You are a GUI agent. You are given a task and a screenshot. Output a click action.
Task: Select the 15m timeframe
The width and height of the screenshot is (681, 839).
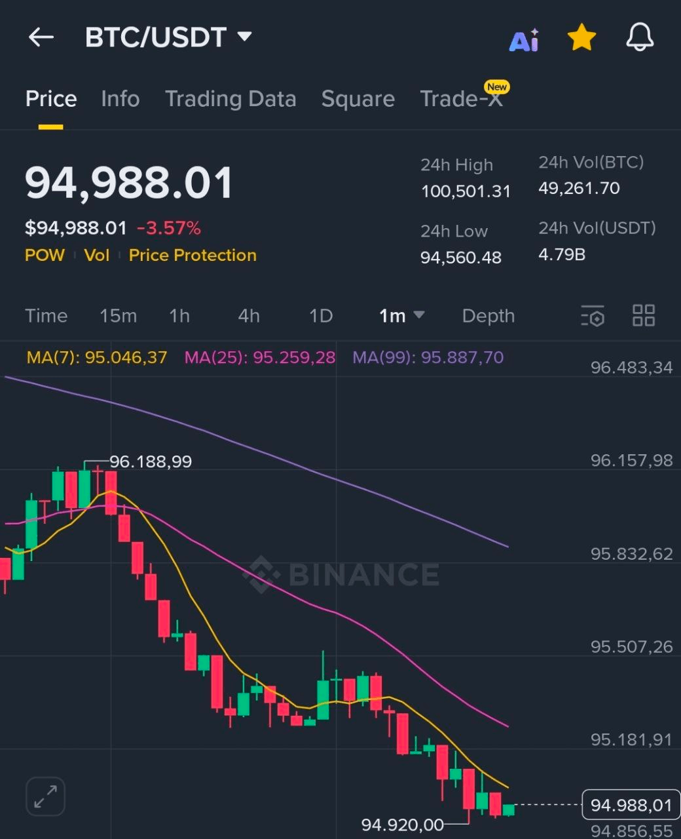point(119,316)
